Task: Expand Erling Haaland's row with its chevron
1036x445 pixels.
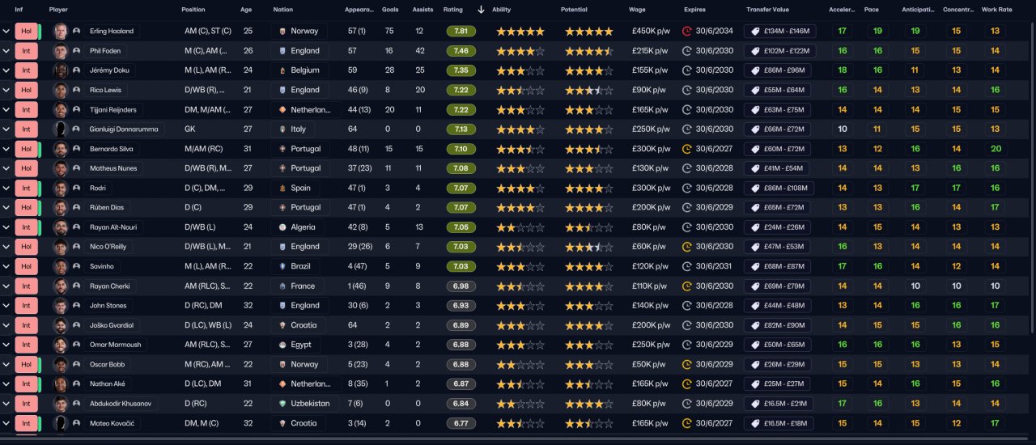Action: coord(6,32)
